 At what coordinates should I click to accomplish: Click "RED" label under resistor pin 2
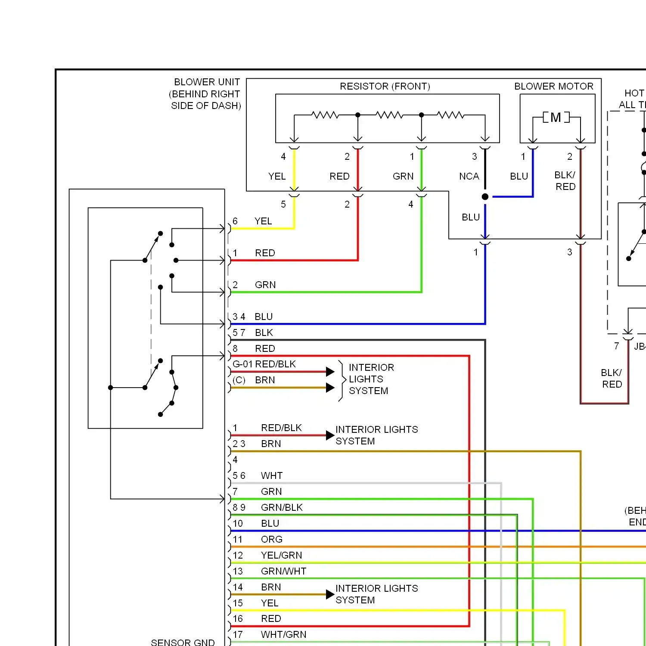339,176
